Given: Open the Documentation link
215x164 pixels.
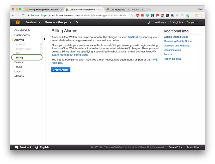Looking at the screenshot, I should [172, 50].
